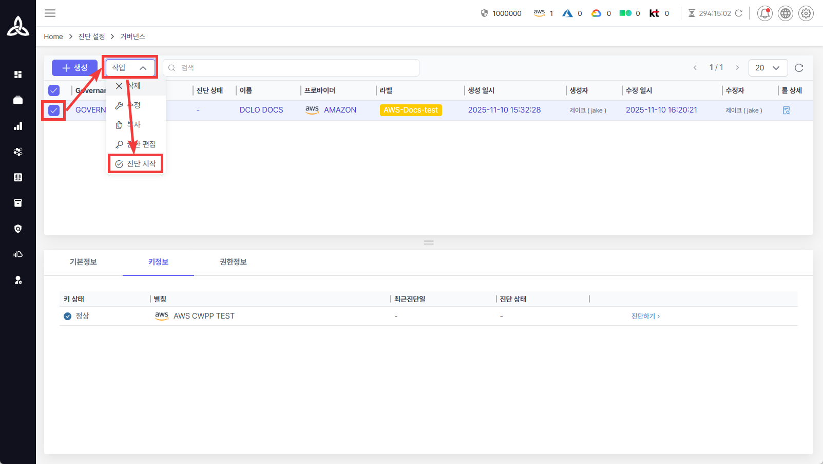
Task: Toggle the select-all header checkbox
Action: 54,90
